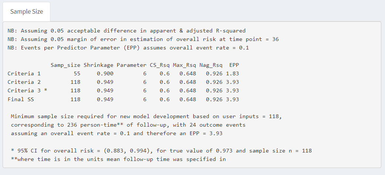Screen dimensions: 385x175
Task: Click the Criteria 1 row label
Action: pyautogui.click(x=24, y=73)
